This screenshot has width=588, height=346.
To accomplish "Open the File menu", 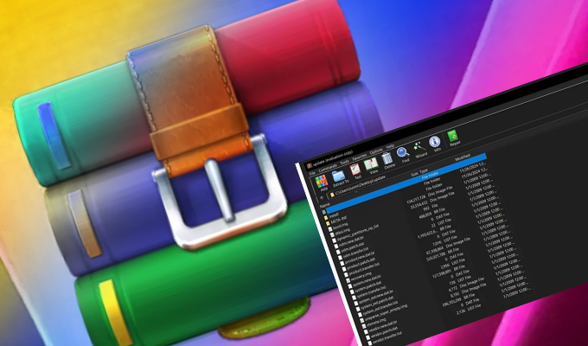I will 312,173.
